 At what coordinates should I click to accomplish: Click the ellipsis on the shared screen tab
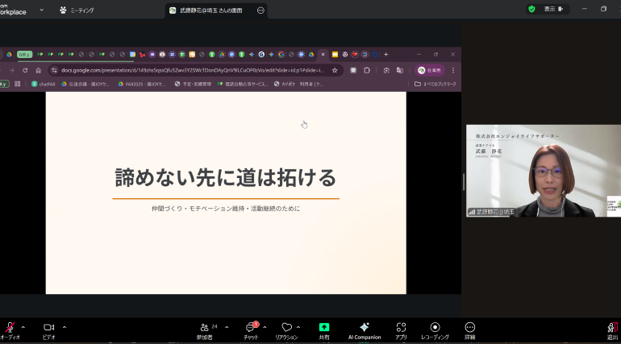(260, 10)
